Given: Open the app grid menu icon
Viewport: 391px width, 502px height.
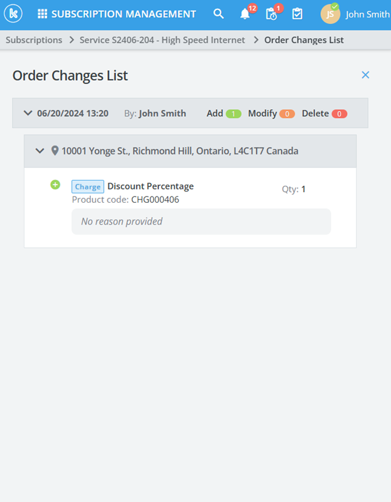Looking at the screenshot, I should 43,14.
